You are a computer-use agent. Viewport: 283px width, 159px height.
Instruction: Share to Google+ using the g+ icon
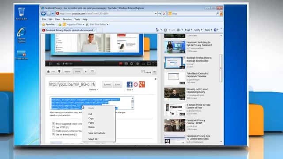coord(142,84)
